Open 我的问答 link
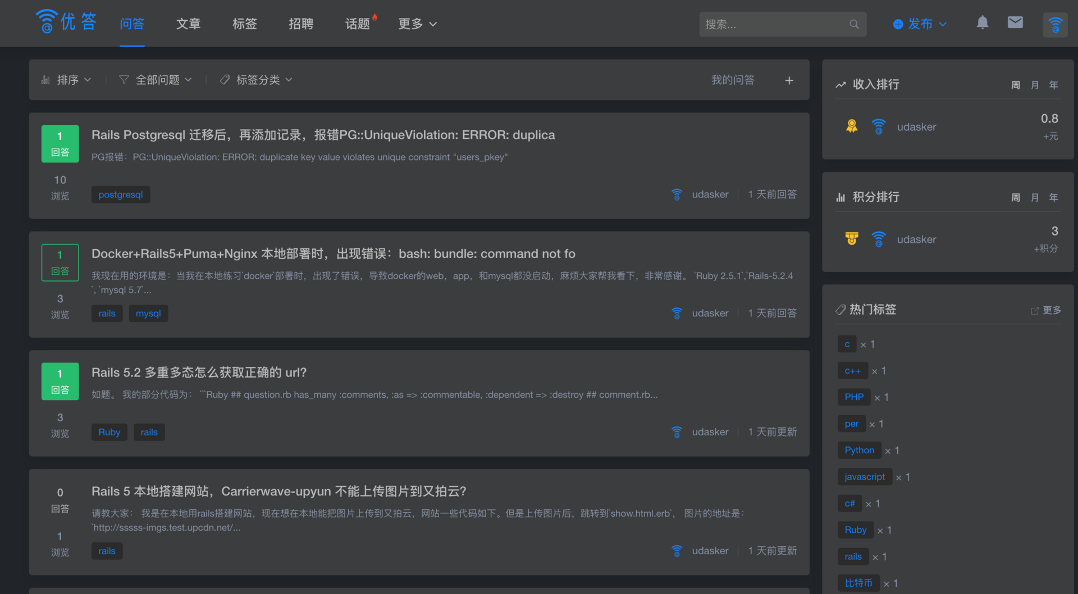The image size is (1078, 594). point(733,80)
